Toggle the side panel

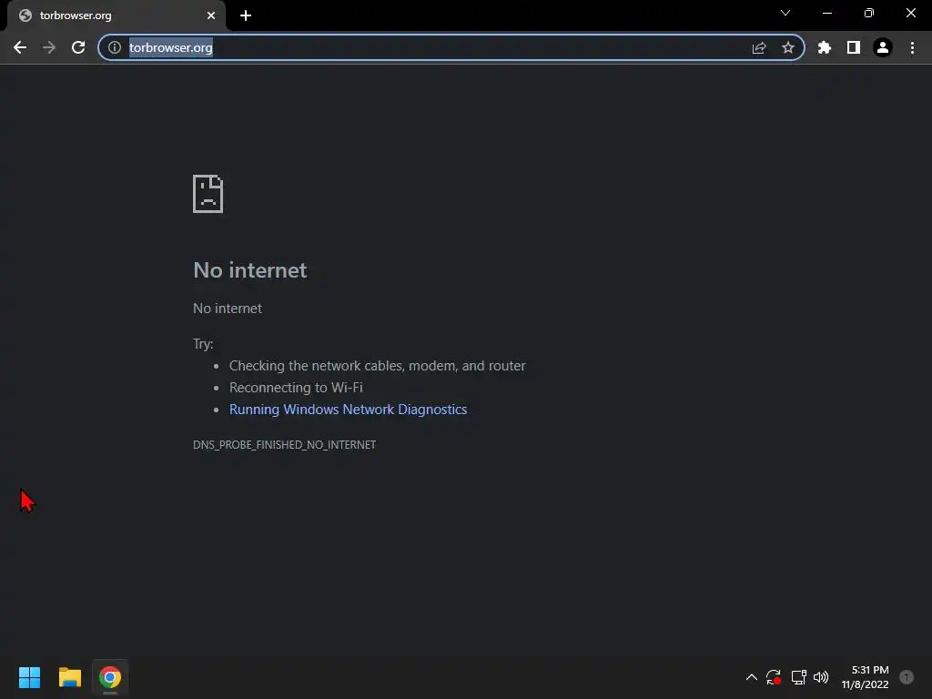point(854,47)
